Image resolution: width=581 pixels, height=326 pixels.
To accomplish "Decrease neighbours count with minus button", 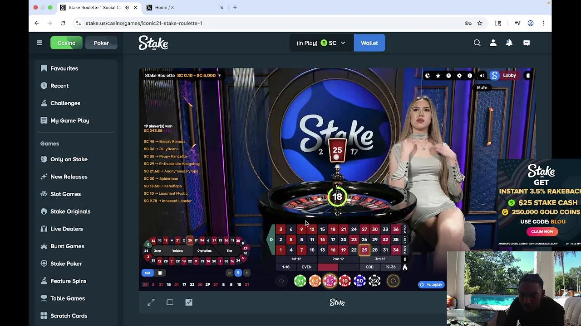I will pyautogui.click(x=229, y=273).
